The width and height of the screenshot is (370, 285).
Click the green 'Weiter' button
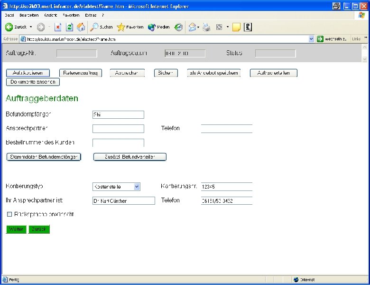click(x=16, y=229)
